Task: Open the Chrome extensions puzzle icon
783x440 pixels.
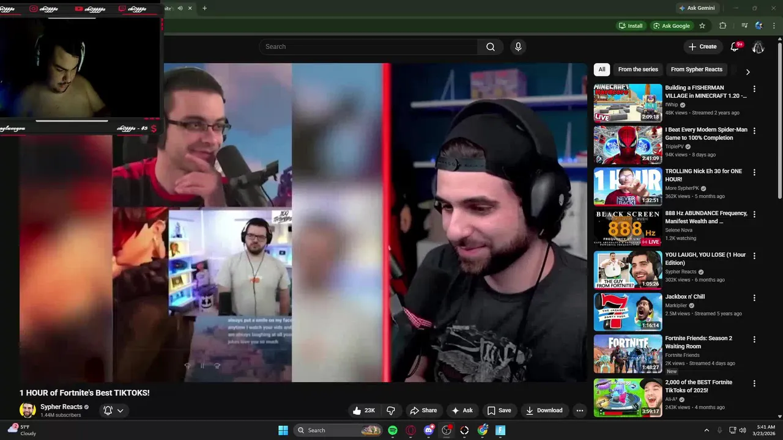Action: pos(722,26)
